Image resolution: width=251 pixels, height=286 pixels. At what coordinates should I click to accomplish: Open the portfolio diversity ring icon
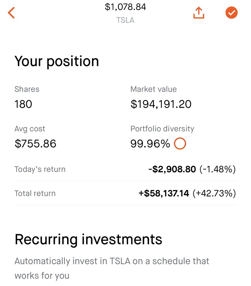(180, 144)
